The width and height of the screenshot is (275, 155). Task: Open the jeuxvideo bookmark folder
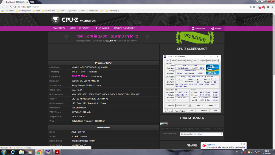click(71, 11)
